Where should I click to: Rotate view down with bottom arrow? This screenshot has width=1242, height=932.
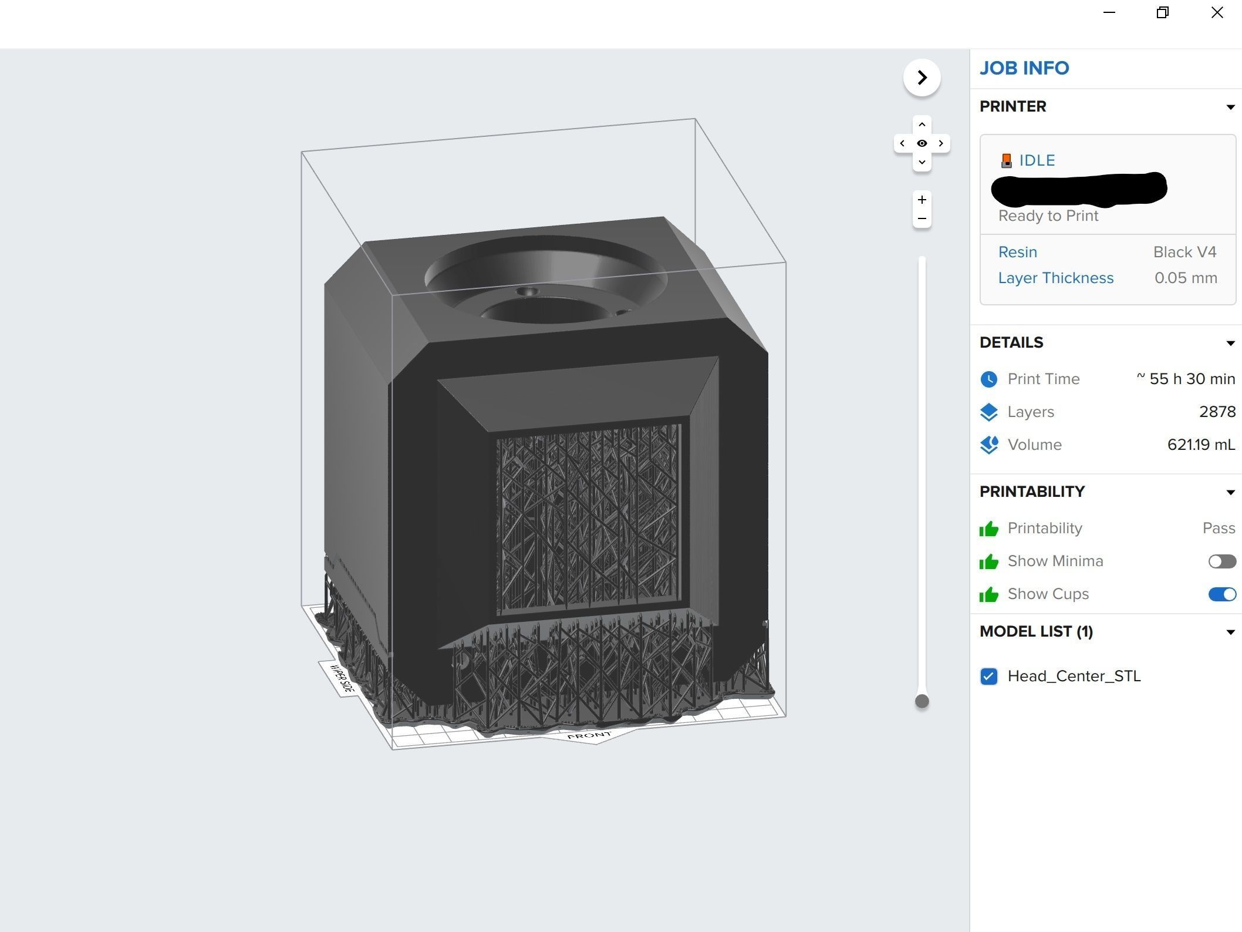pyautogui.click(x=922, y=162)
